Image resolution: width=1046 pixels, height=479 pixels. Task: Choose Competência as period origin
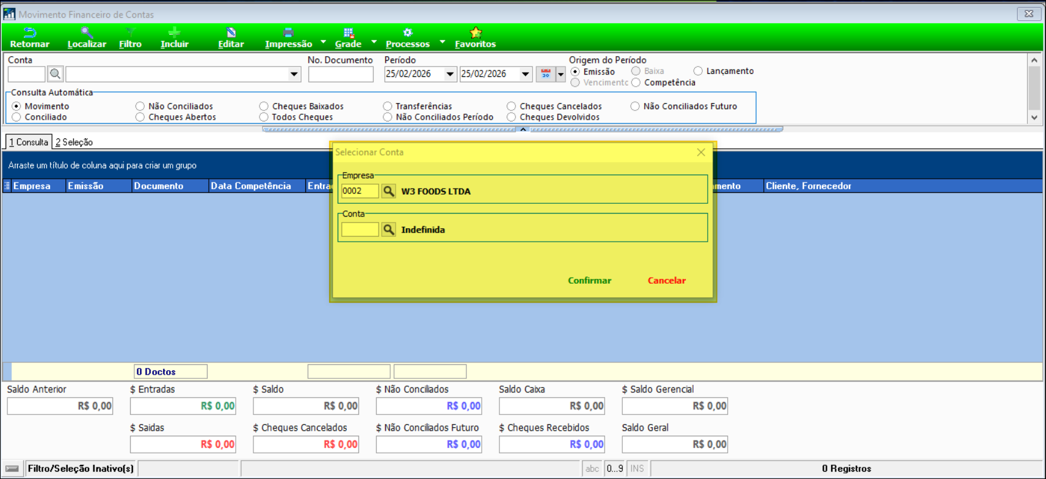636,82
